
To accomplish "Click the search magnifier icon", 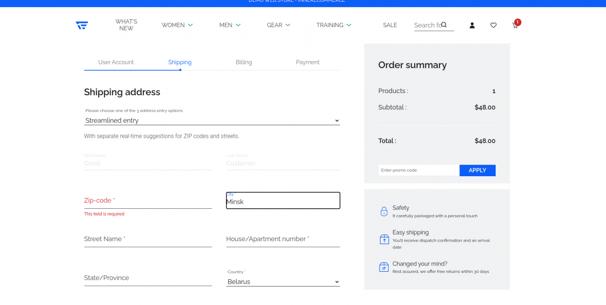I will pyautogui.click(x=444, y=25).
